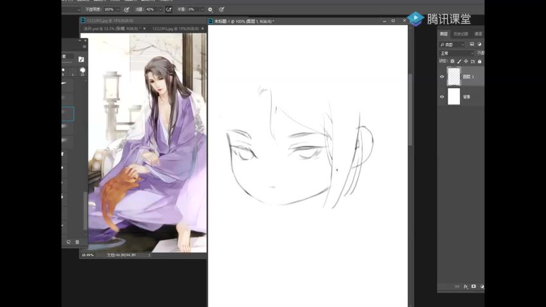Image resolution: width=546 pixels, height=307 pixels.
Task: Create new brush icon in brush panel
Action: [x=69, y=242]
